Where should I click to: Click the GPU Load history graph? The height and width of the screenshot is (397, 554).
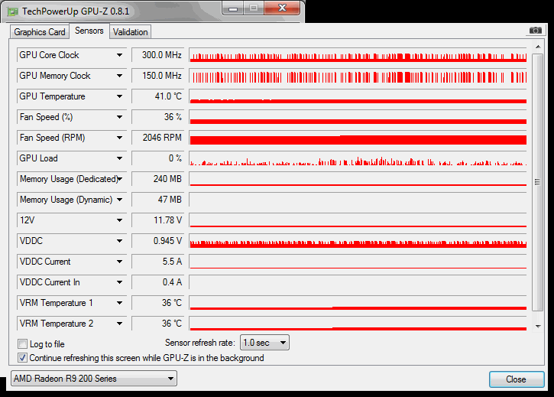coord(358,158)
